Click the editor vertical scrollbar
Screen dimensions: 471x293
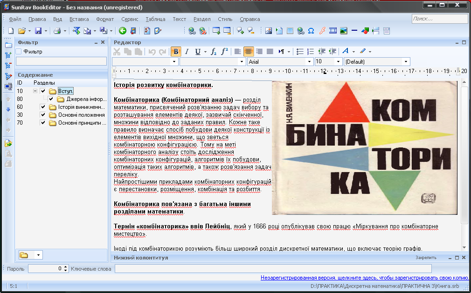464,165
